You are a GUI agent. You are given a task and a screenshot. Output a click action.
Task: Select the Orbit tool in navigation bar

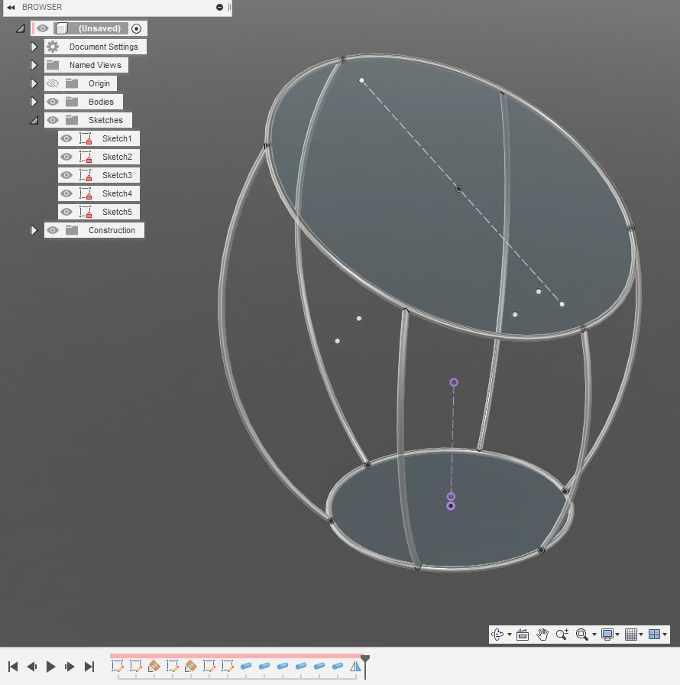point(498,635)
